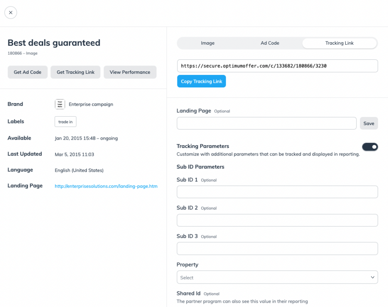Click the Enterprise campaign brand logo
The height and width of the screenshot is (307, 388).
[x=60, y=104]
